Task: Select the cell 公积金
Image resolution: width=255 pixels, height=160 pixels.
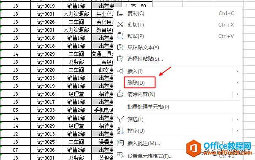Action: pyautogui.click(x=103, y=157)
